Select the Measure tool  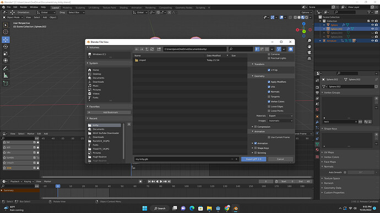[x=6, y=76]
